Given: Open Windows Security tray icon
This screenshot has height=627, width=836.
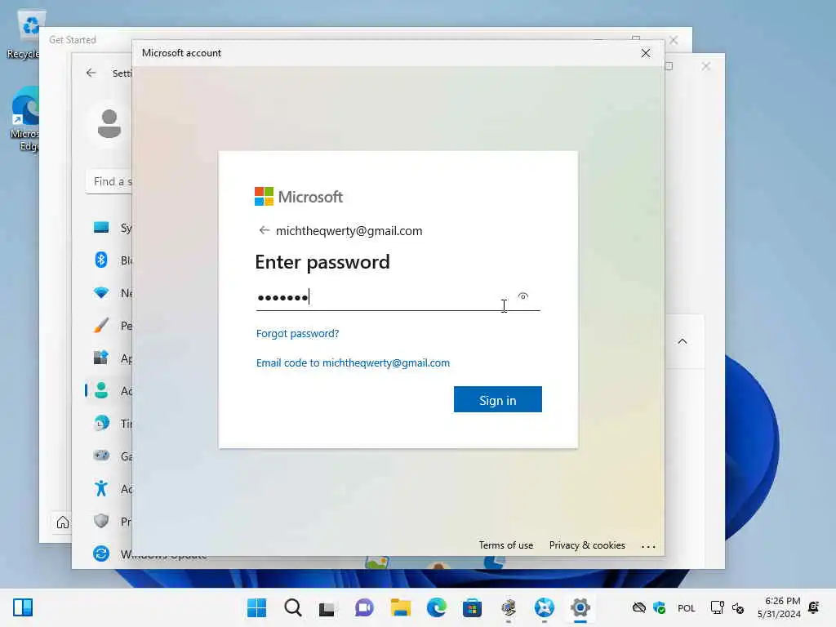Looking at the screenshot, I should [x=660, y=607].
